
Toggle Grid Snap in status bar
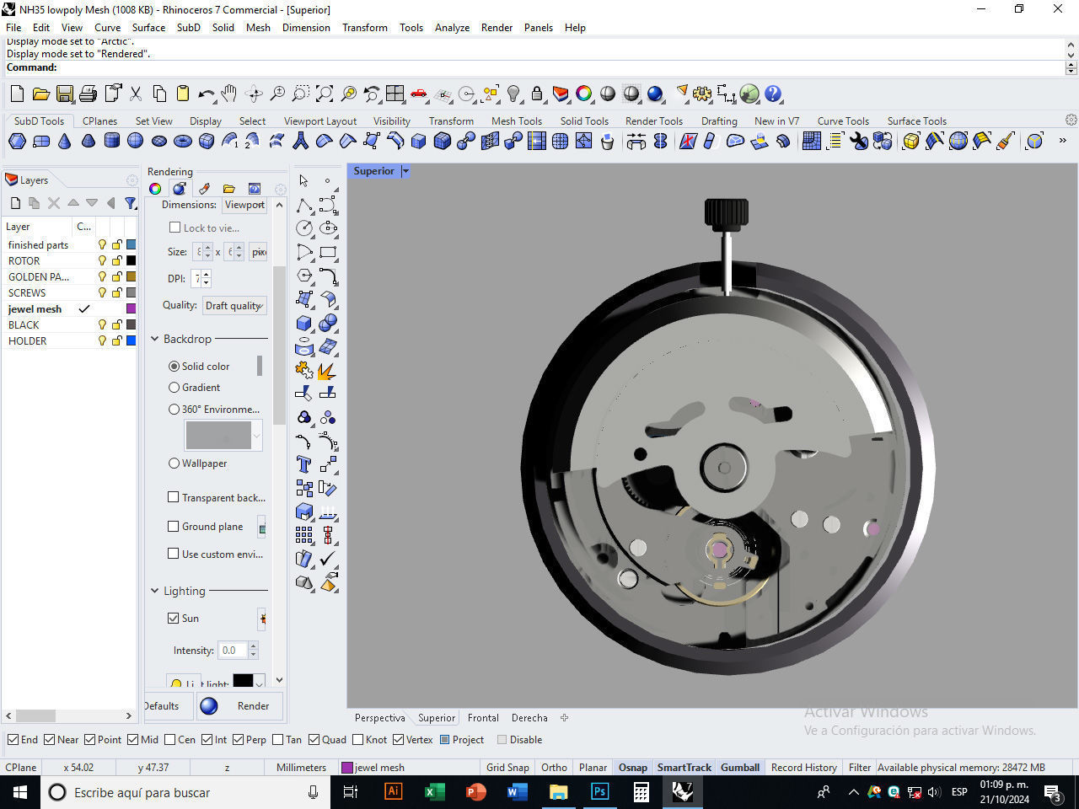coord(507,767)
